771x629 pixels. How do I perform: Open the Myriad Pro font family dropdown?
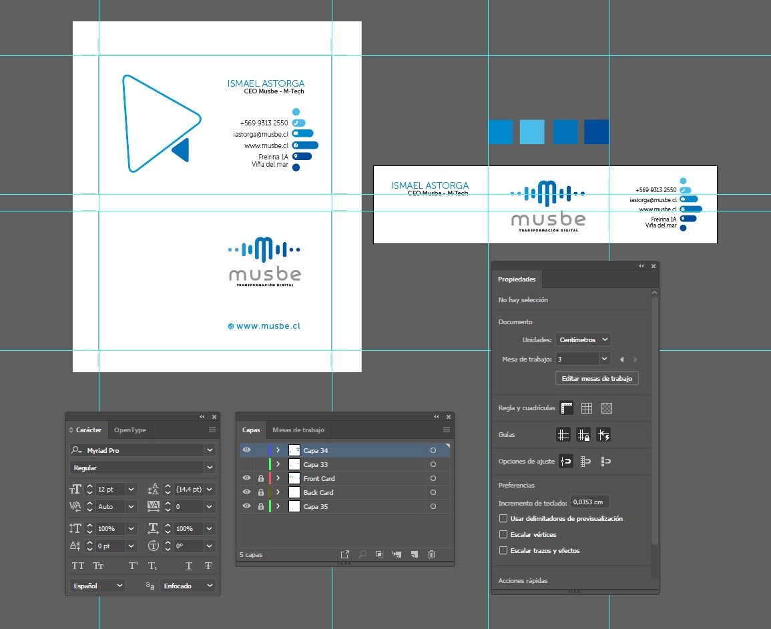(x=210, y=450)
